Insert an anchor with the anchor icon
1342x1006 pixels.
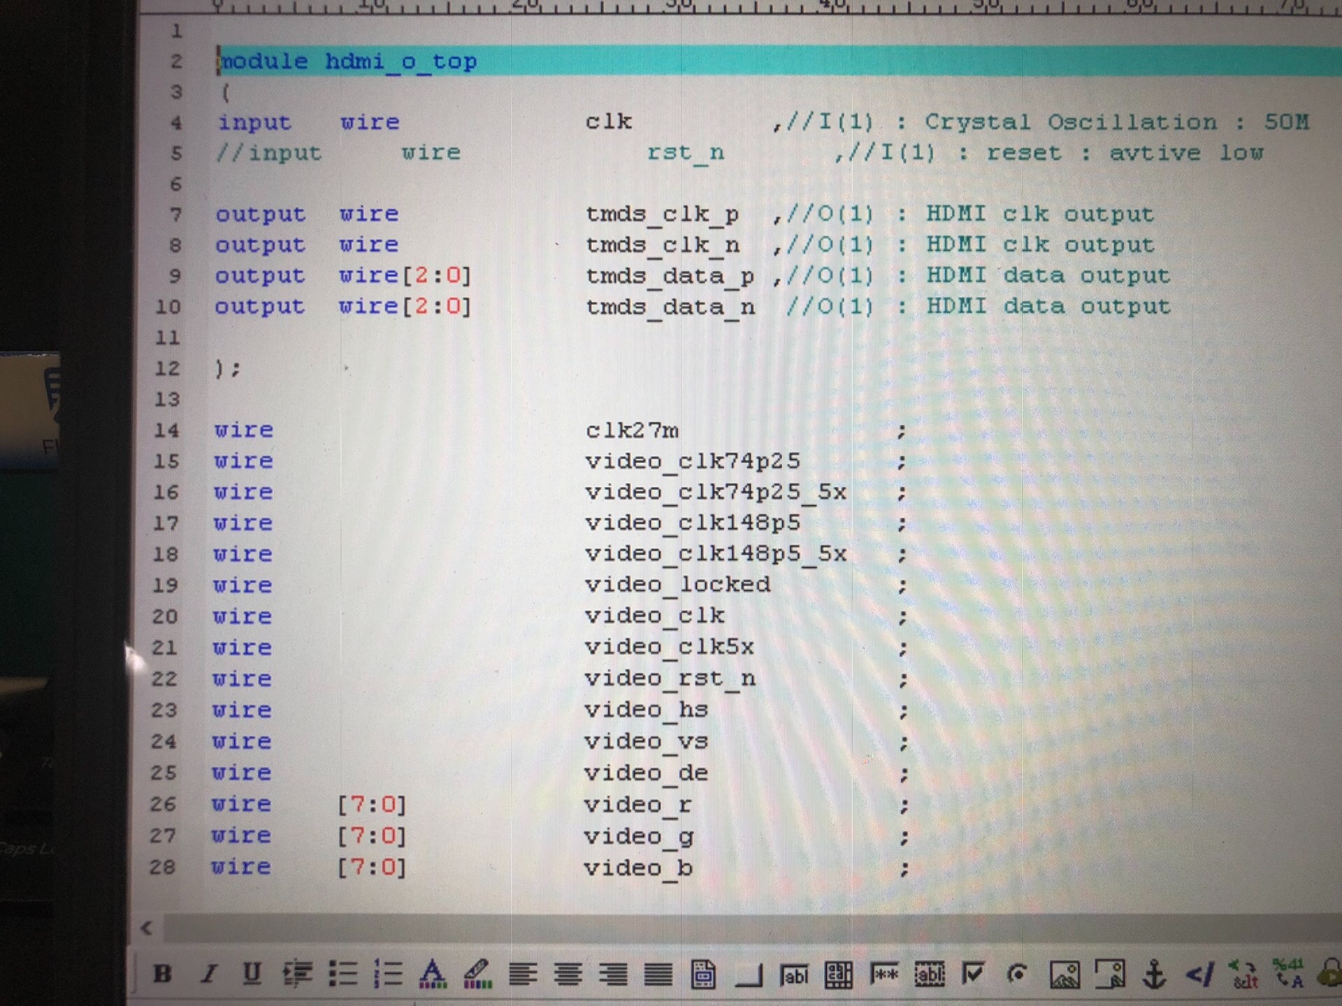pos(1154,973)
